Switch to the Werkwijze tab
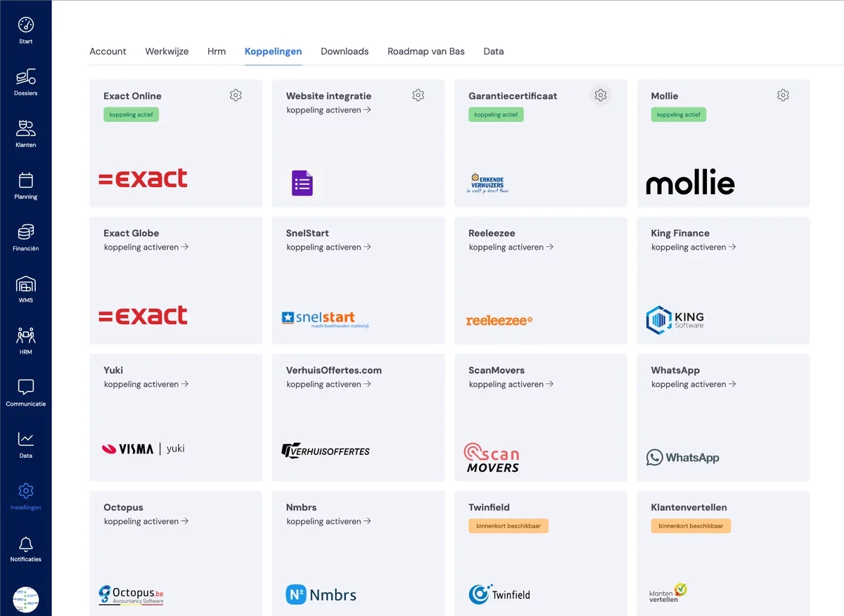The width and height of the screenshot is (844, 616). tap(167, 51)
